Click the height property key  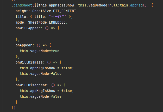pos(22,11)
